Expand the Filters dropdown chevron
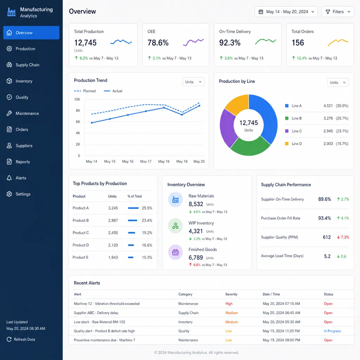Viewport: 360px width, 360px height. [x=349, y=12]
